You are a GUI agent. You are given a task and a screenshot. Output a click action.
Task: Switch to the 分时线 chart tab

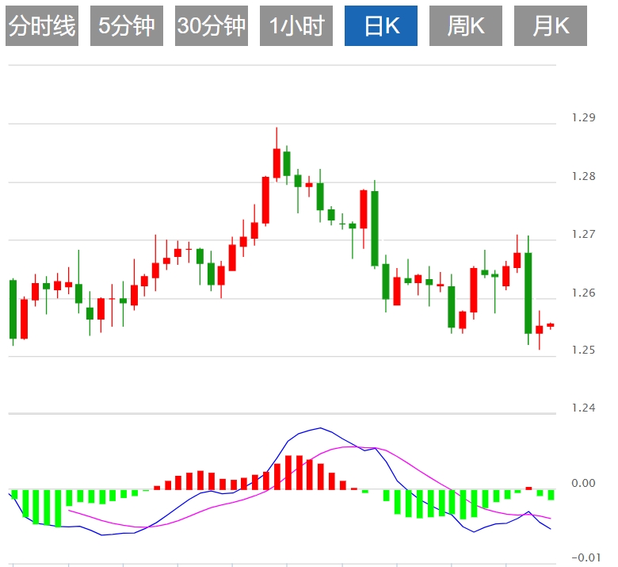tap(42, 25)
